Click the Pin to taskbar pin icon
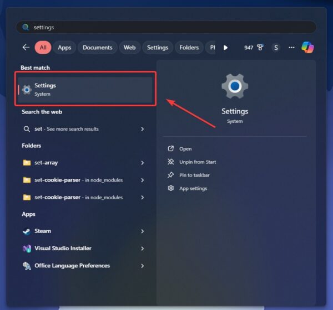 [171, 175]
